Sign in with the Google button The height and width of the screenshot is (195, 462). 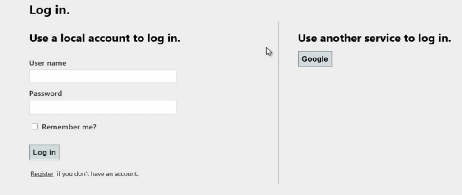314,59
